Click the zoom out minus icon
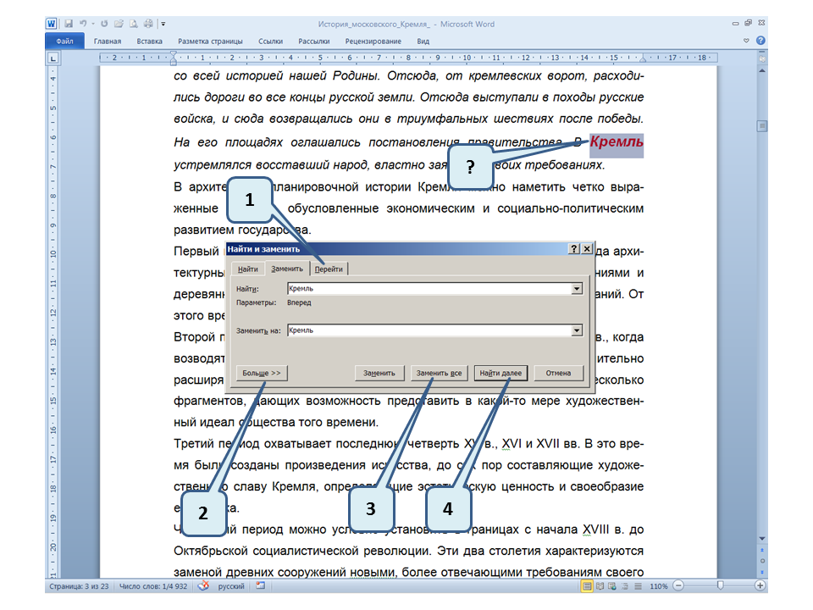This screenshot has width=813, height=610. coord(679,585)
